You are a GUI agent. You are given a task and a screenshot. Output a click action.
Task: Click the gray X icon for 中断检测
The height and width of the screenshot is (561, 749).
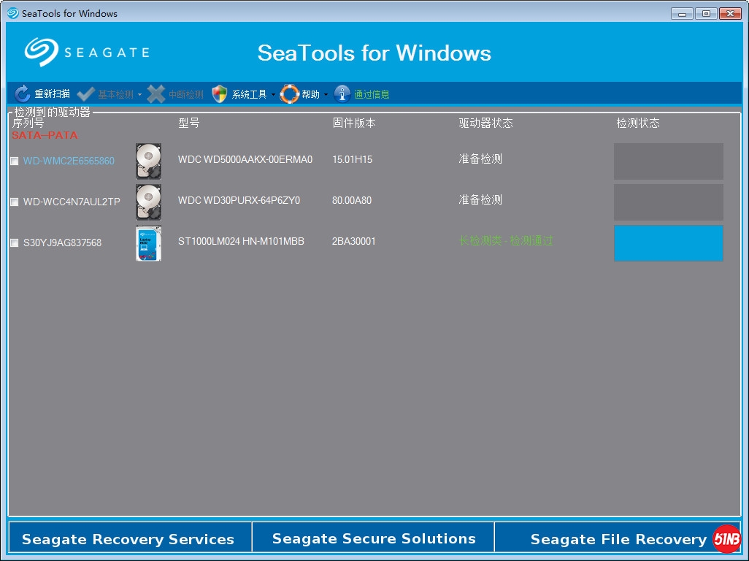coord(156,93)
